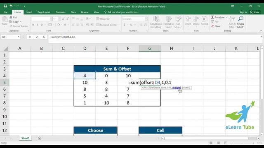This screenshot has height=148, width=264.
Task: Open Conditional Formatting menu
Action: [156, 22]
